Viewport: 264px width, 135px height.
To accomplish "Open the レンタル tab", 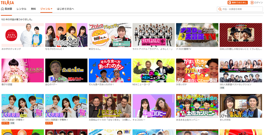I will 21,9.
